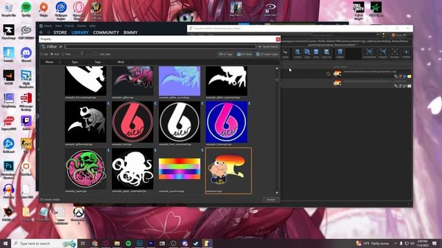This screenshot has height=248, width=442.
Task: Click the yellow folder icon on first texture row
Action: pyautogui.click(x=410, y=76)
